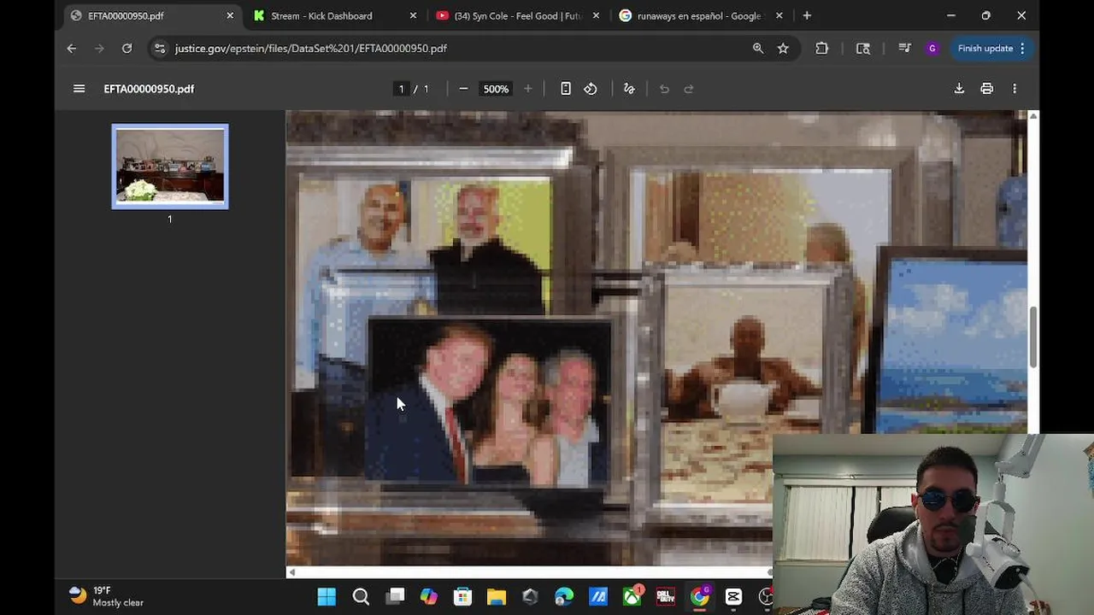Open Task View on the taskbar
The width and height of the screenshot is (1094, 615).
[395, 597]
